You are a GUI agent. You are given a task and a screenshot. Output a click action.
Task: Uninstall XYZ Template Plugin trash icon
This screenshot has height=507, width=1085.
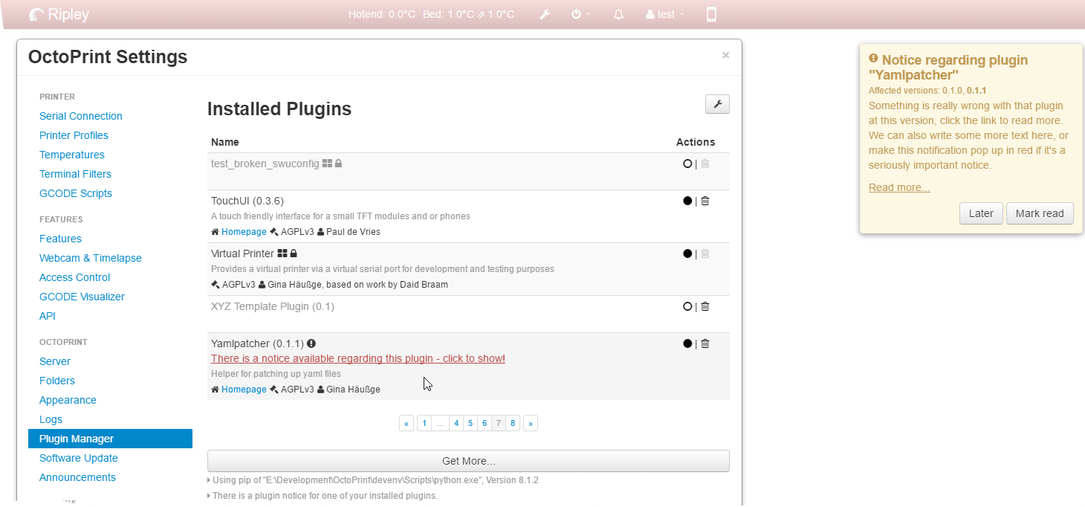point(705,306)
